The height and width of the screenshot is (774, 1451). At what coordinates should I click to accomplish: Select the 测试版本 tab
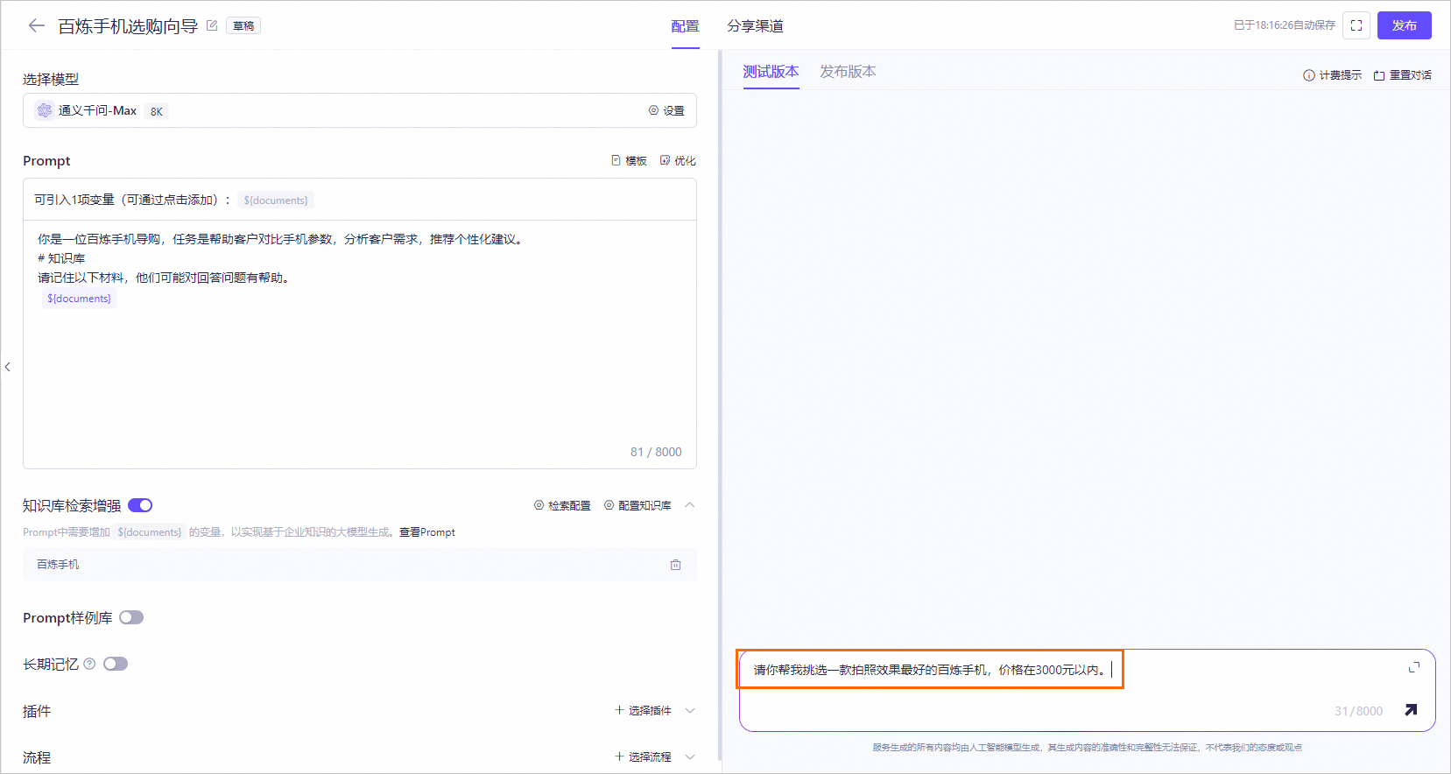[x=771, y=72]
